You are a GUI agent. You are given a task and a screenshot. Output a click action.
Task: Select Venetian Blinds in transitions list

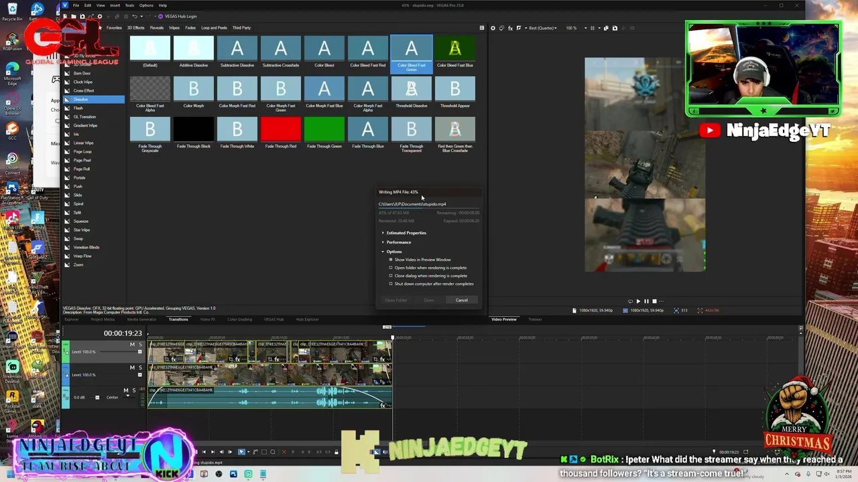pos(86,247)
